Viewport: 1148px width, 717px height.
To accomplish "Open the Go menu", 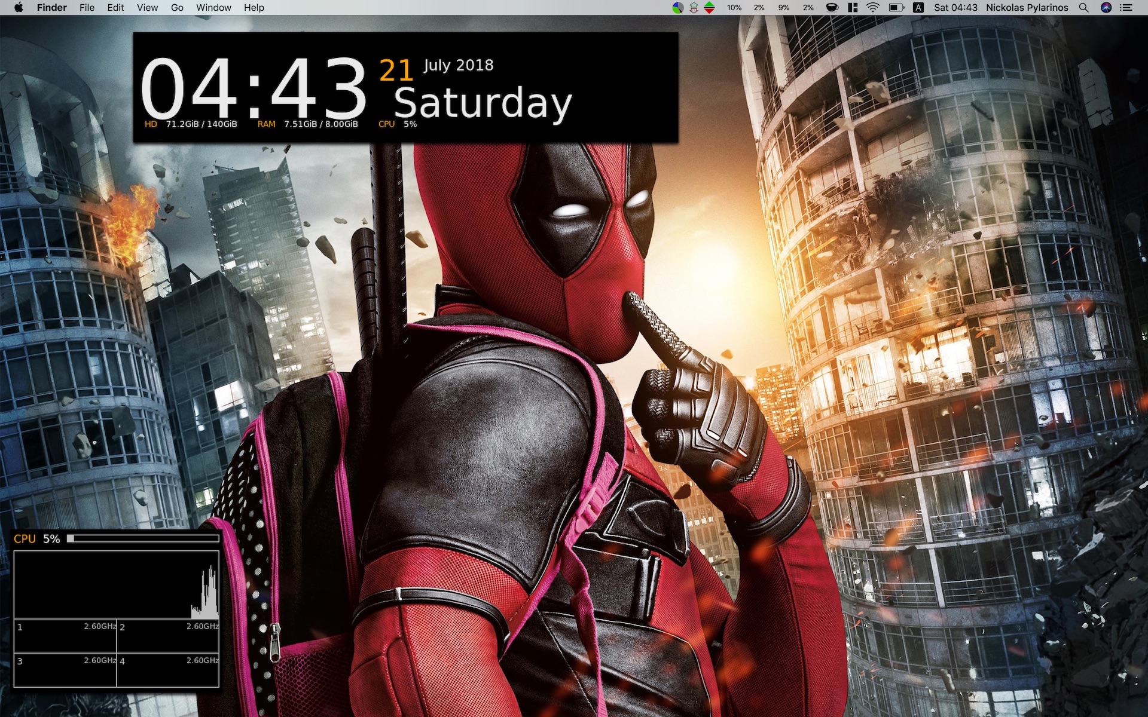I will 177,8.
